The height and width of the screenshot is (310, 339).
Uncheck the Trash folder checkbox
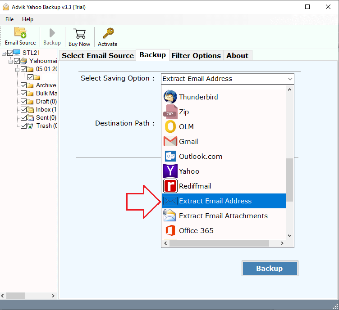23,126
